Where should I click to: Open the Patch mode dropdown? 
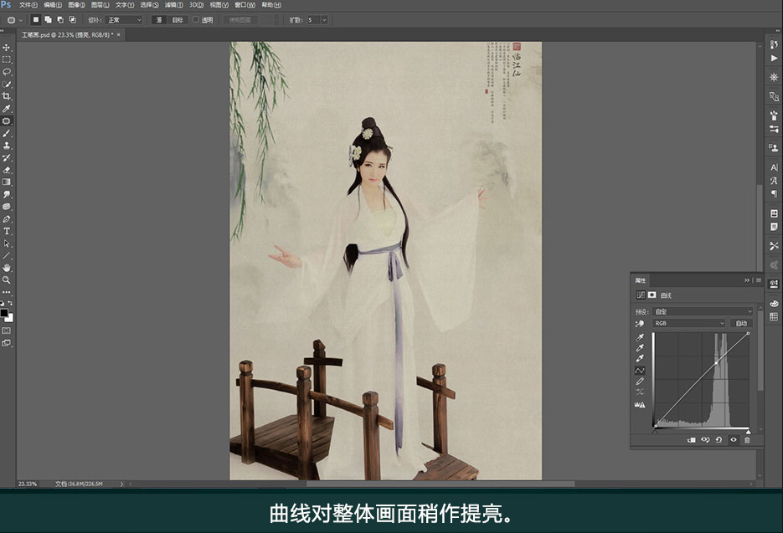124,20
